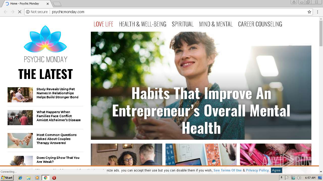Bookmark this page with the star icon
The image size is (323, 181).
pyautogui.click(x=309, y=12)
